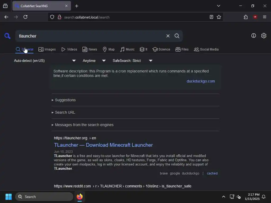Viewport: 271px width, 203px height.
Task: Open Anytime time range dropdown
Action: pyautogui.click(x=94, y=61)
